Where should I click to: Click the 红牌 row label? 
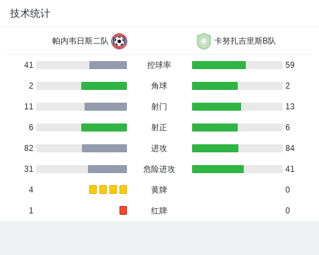pyautogui.click(x=159, y=211)
